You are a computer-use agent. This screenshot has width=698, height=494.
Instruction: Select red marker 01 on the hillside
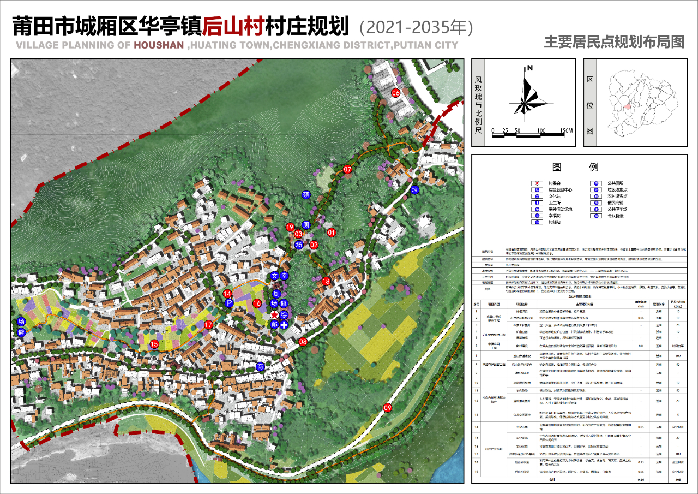pos(331,232)
